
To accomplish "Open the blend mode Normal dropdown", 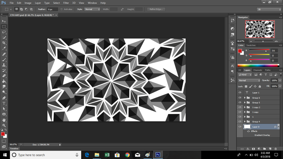I will coord(249,80).
